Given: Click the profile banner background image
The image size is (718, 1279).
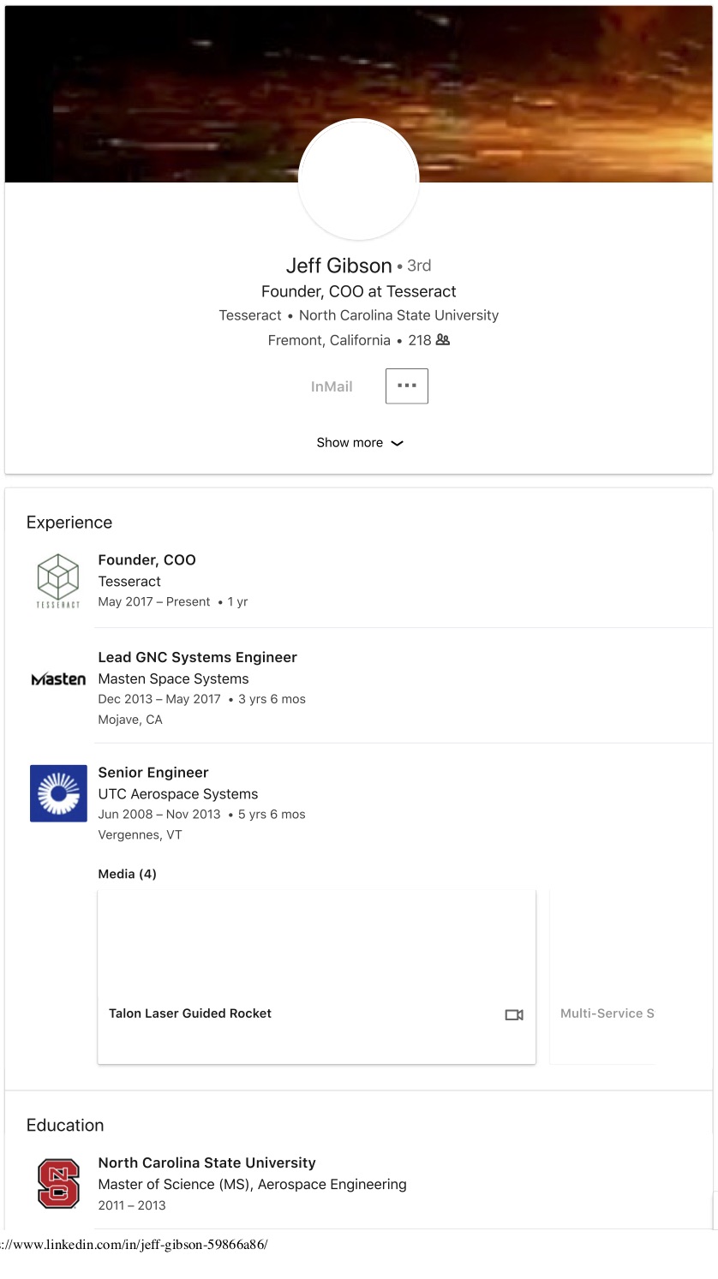Looking at the screenshot, I should (557, 86).
